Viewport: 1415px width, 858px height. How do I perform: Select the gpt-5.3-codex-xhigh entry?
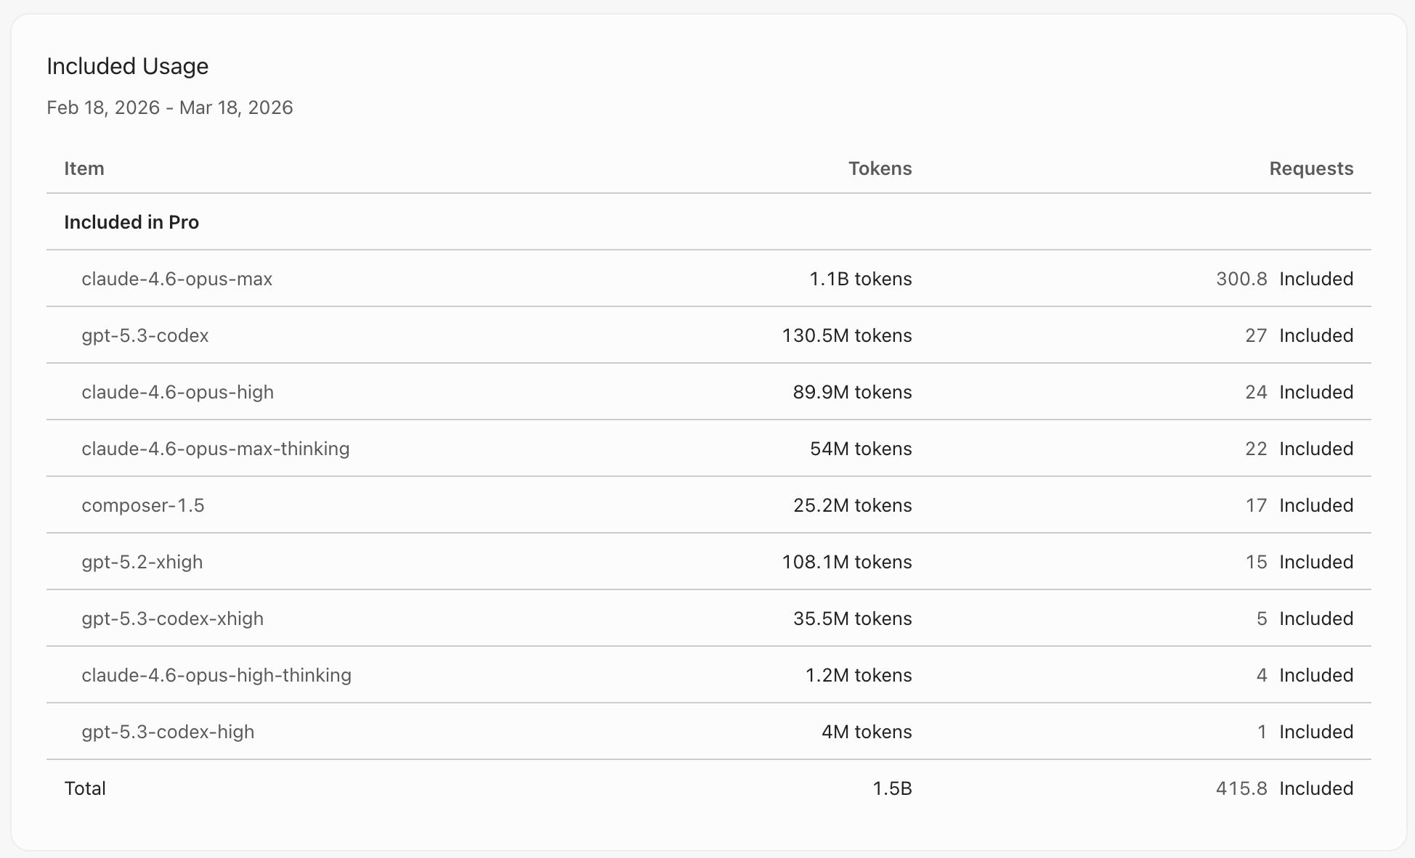tap(172, 618)
